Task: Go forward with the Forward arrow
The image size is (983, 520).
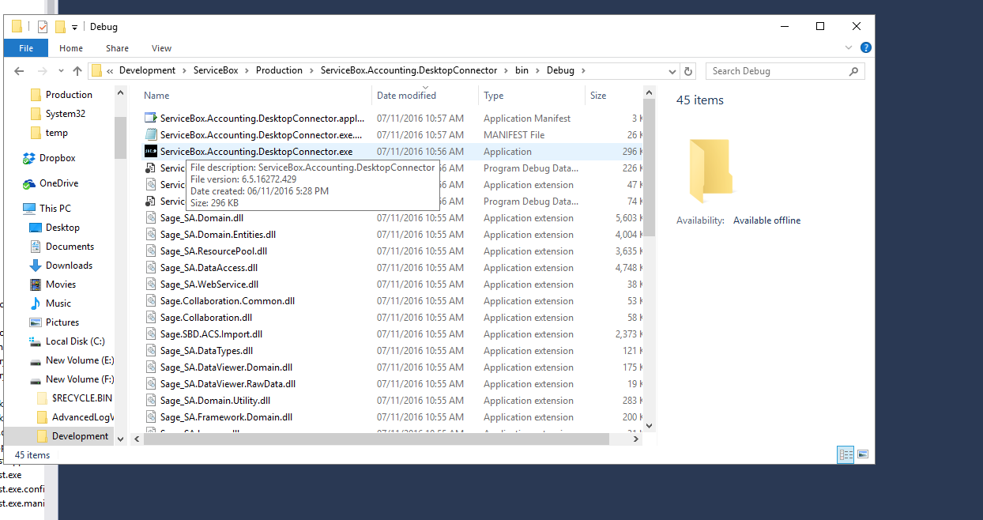Action: coord(43,71)
